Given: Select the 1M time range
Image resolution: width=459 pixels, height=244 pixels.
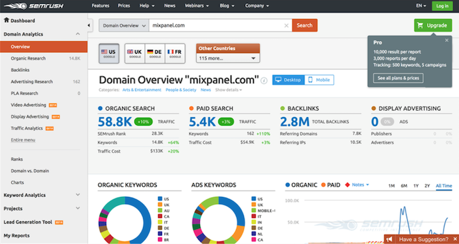Looking at the screenshot, I should coord(391,186).
